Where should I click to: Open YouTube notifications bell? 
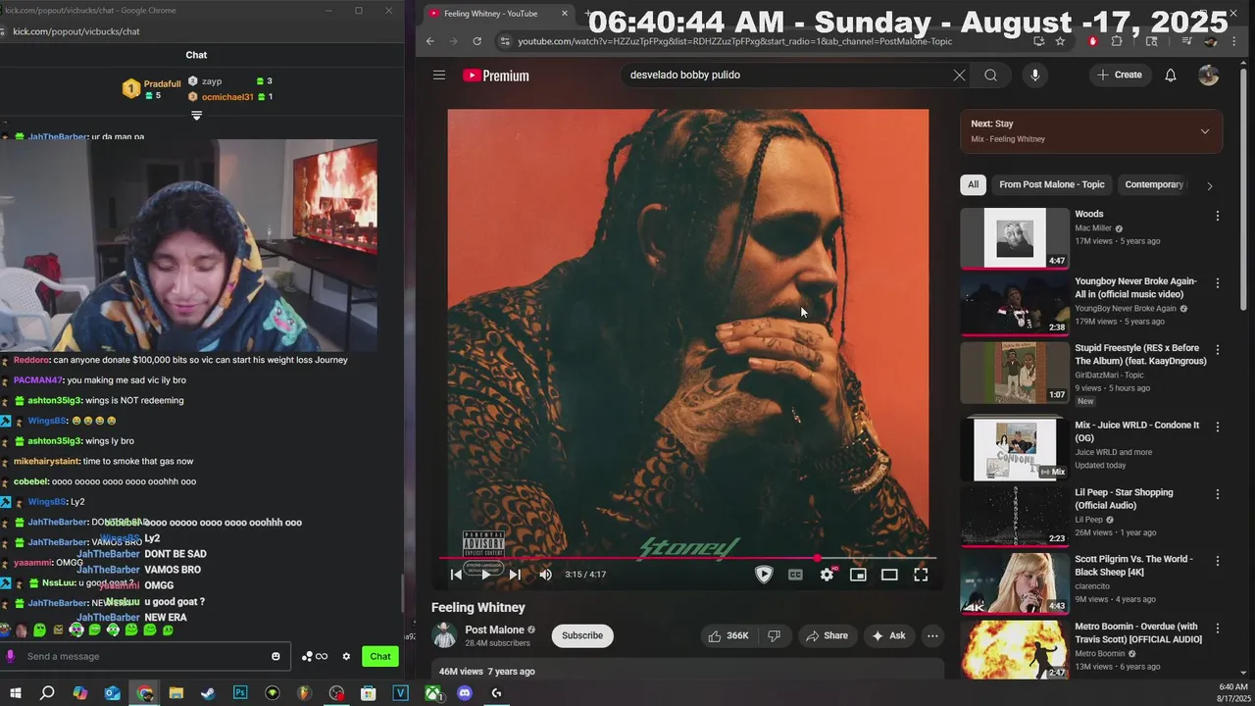pyautogui.click(x=1170, y=76)
